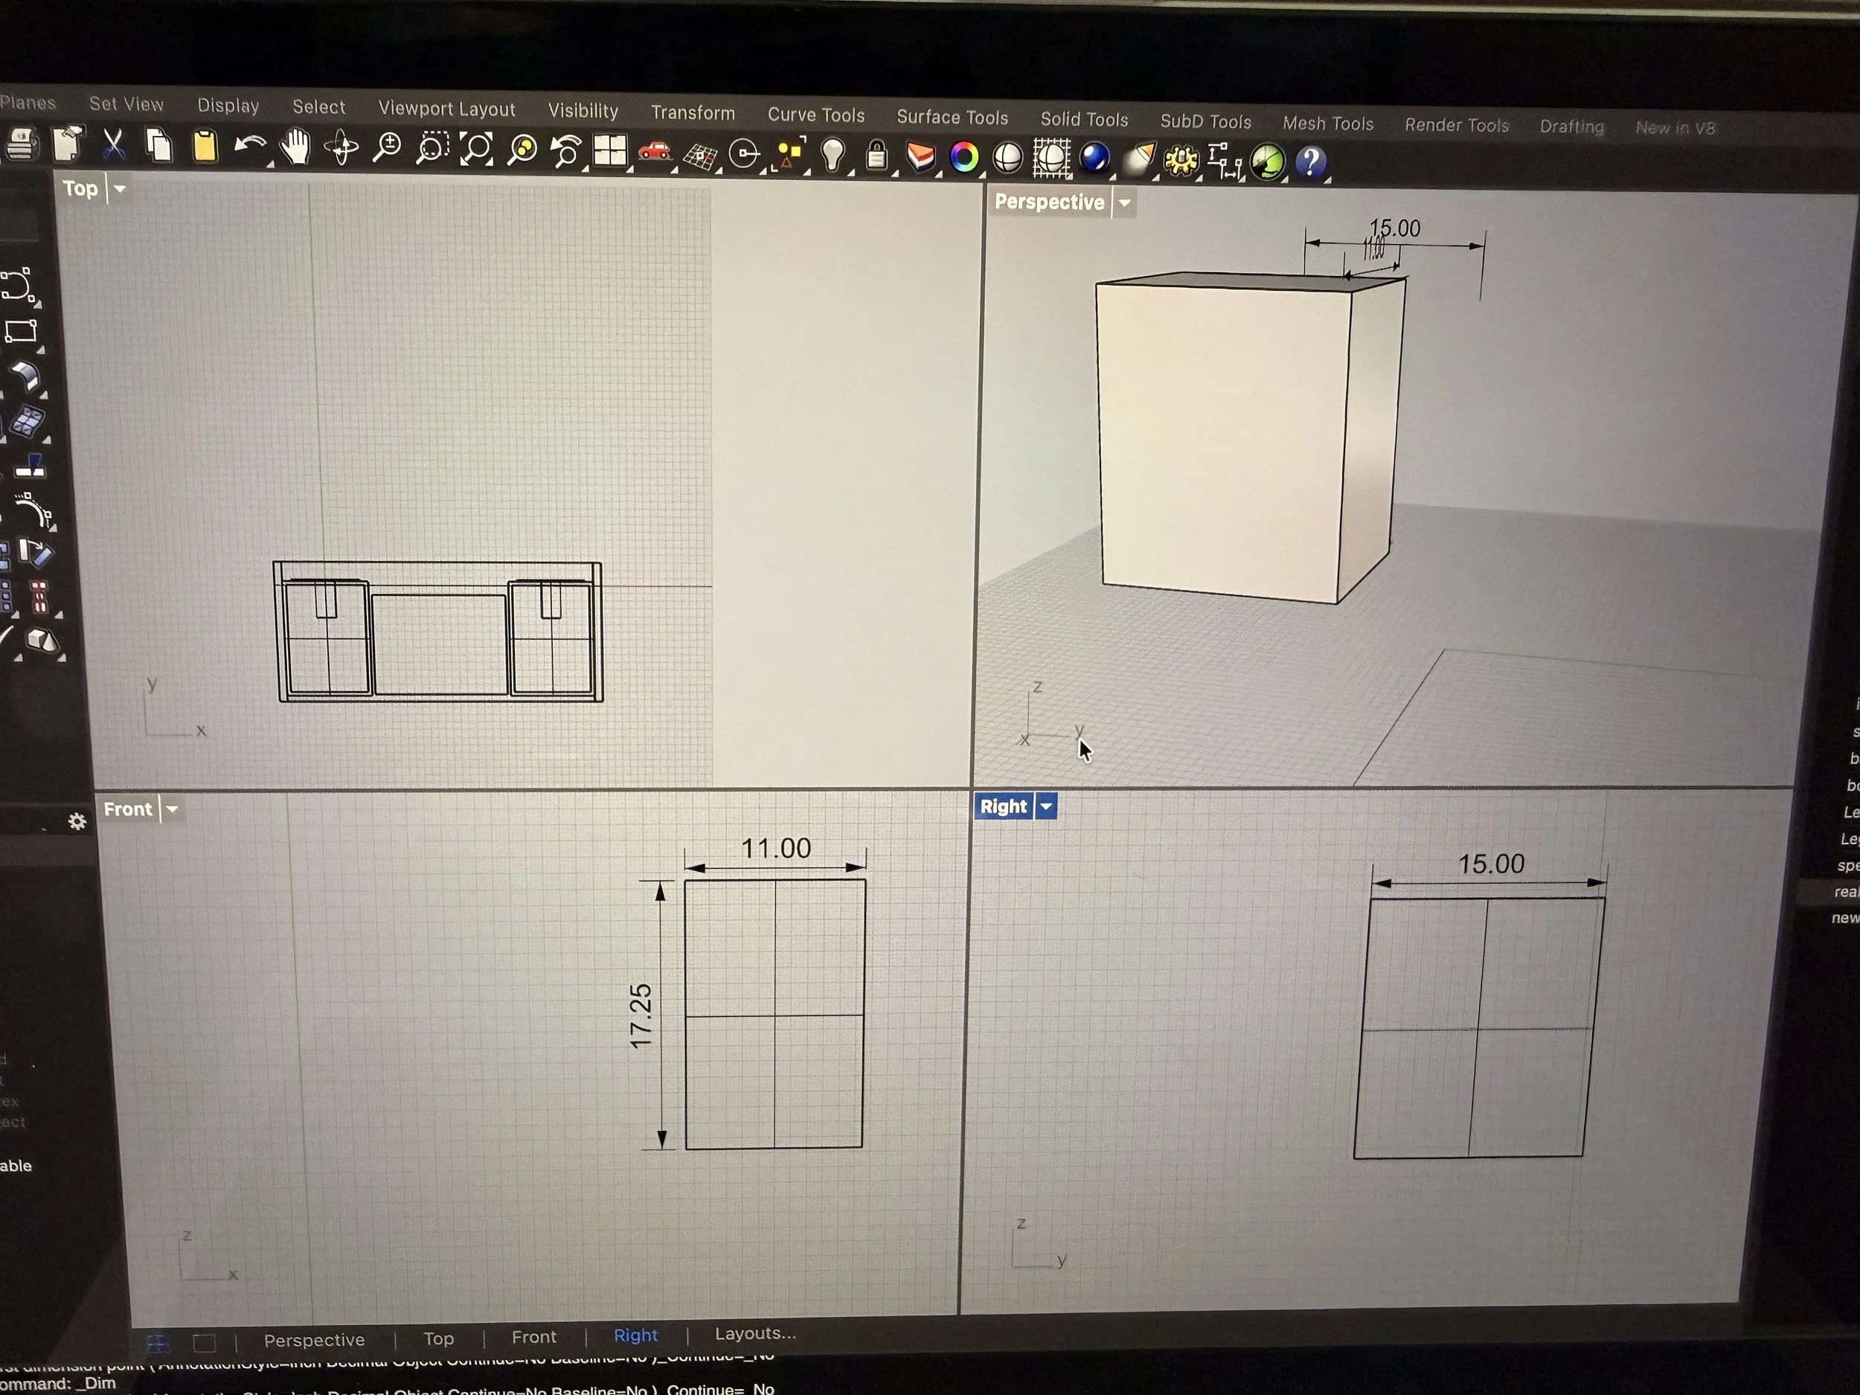Image resolution: width=1860 pixels, height=1395 pixels.
Task: Select the Pan hand tool
Action: coord(295,148)
